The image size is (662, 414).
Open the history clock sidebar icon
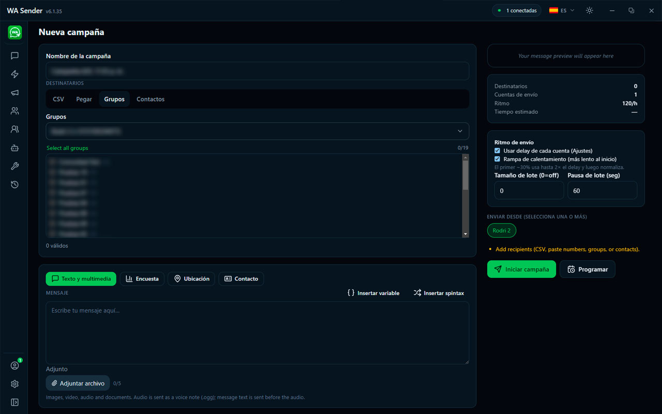[x=14, y=185]
